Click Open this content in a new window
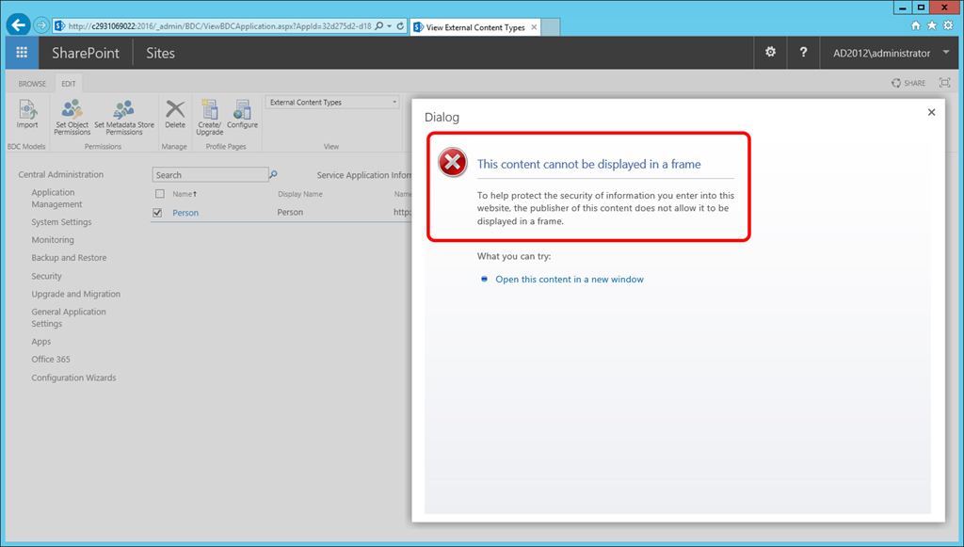 click(x=569, y=280)
